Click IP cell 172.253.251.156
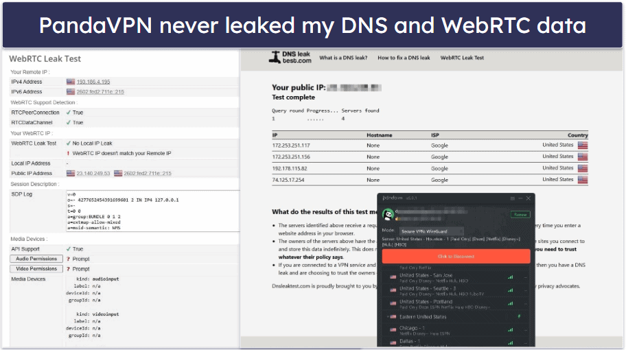 [291, 157]
